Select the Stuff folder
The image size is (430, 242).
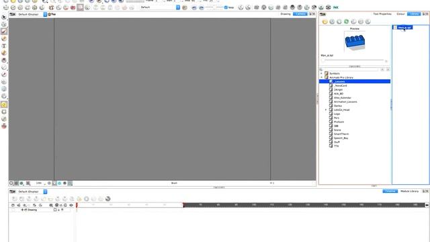point(337,142)
